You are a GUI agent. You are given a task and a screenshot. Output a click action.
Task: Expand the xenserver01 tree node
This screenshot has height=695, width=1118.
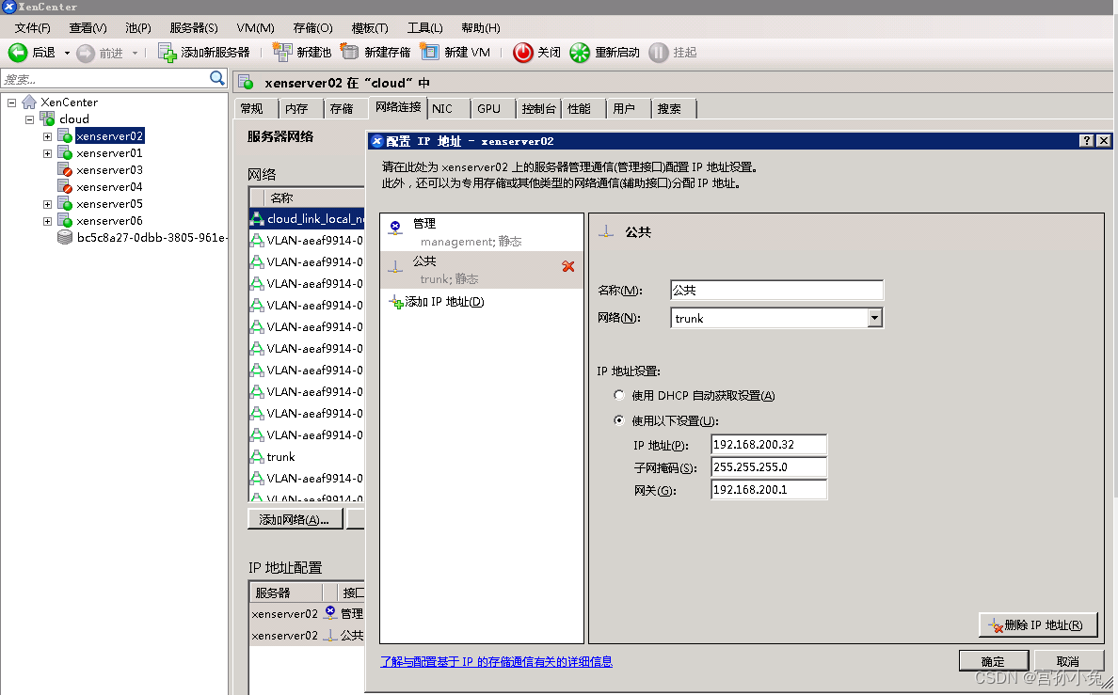point(47,152)
